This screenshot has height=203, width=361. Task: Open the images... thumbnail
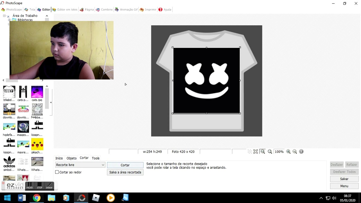click(23, 128)
